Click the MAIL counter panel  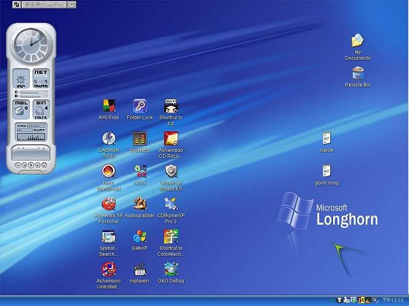[x=21, y=110]
